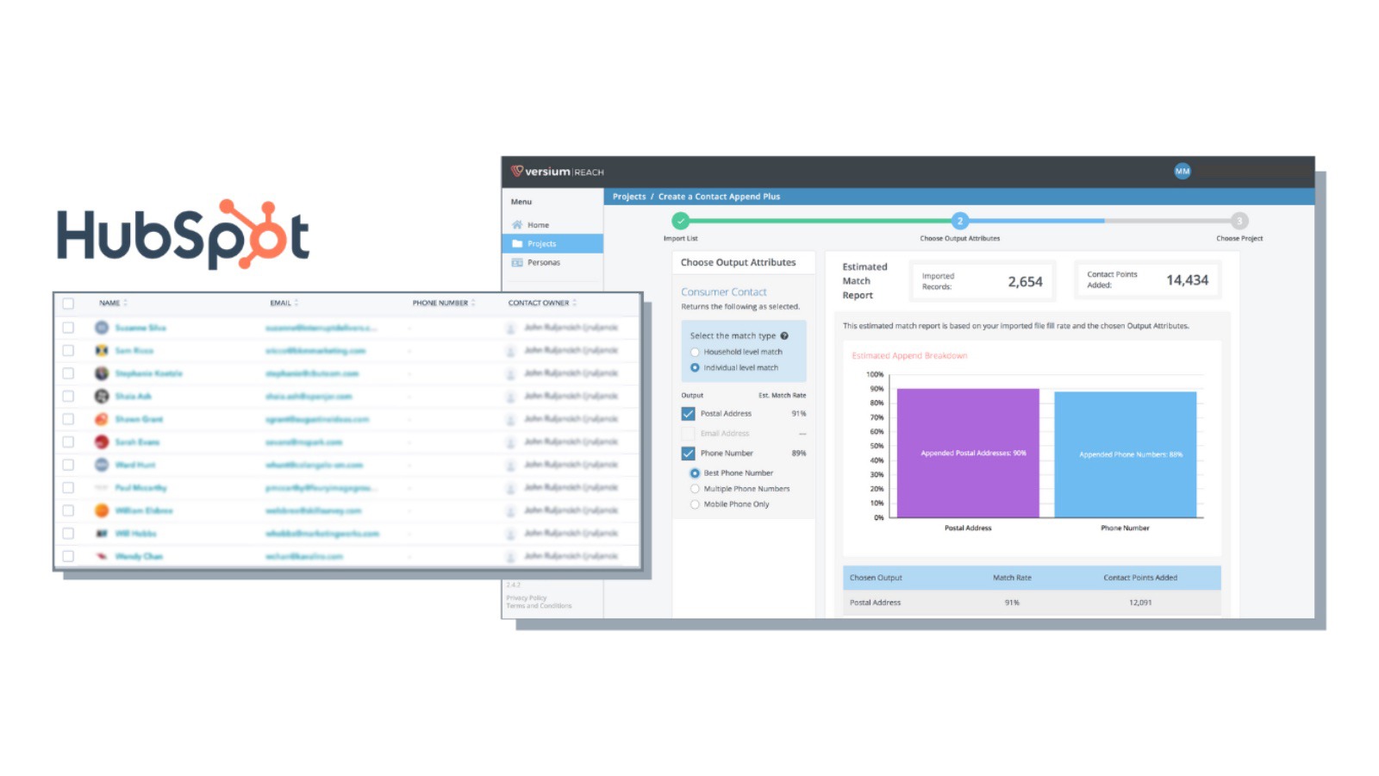1379x776 pixels.
Task: Toggle the Email Address output checkbox
Action: [688, 434]
